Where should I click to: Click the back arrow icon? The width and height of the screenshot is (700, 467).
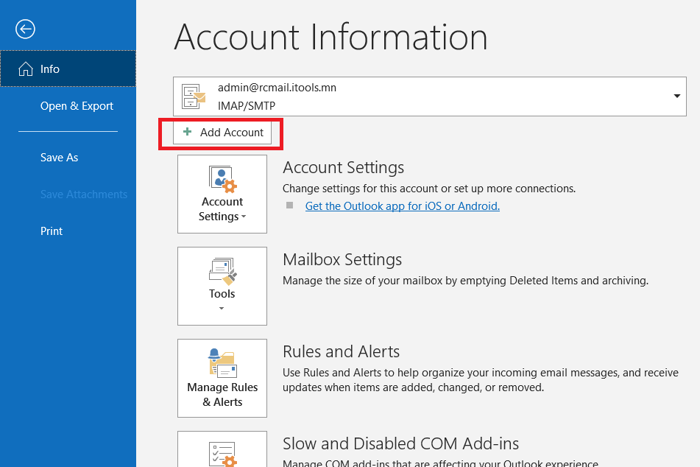point(25,29)
